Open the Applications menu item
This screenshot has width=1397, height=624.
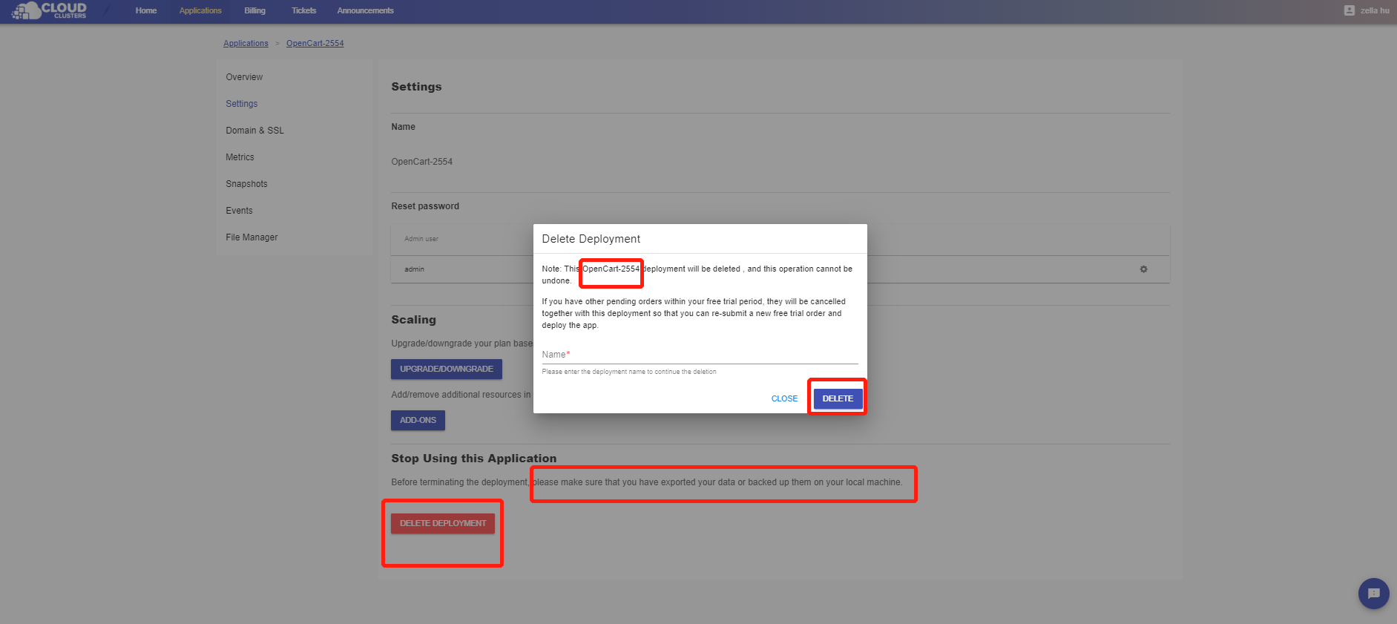pos(200,10)
